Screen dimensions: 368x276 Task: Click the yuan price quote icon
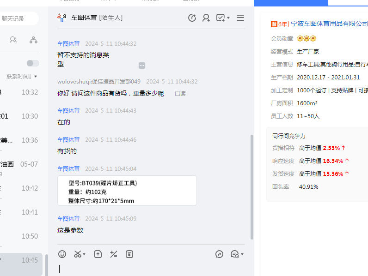pos(129,254)
